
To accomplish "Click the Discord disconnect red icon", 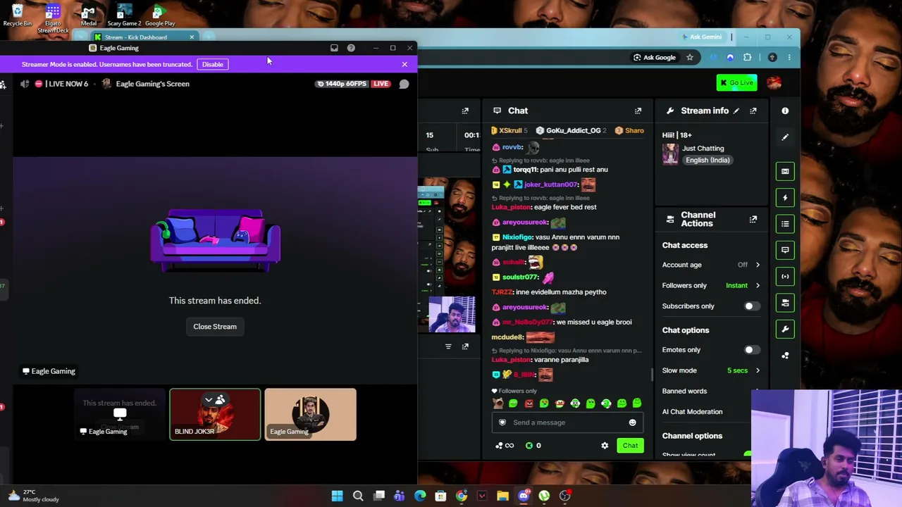I will (x=39, y=84).
